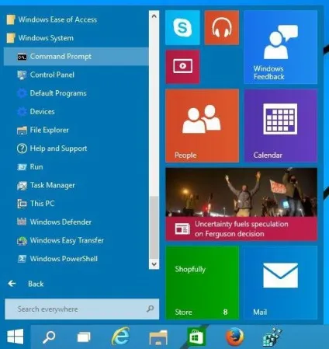Open the Ferguson news headline tile

coord(241,204)
